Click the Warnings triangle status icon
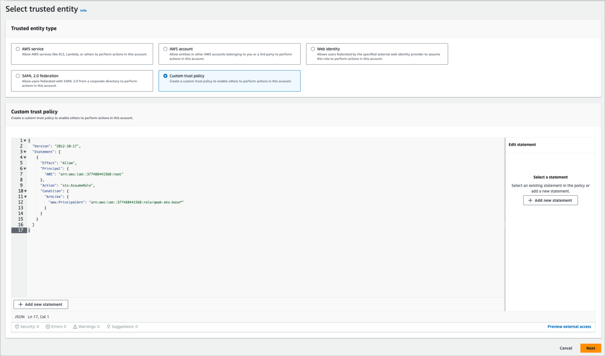605x356 pixels. [x=75, y=327]
